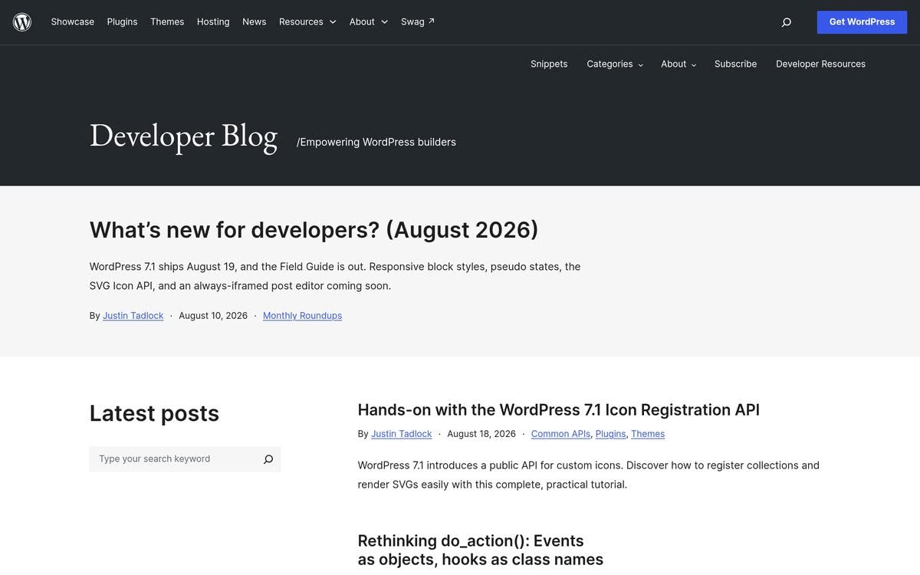Click the WordPress logo icon
The width and height of the screenshot is (920, 575).
coord(22,21)
